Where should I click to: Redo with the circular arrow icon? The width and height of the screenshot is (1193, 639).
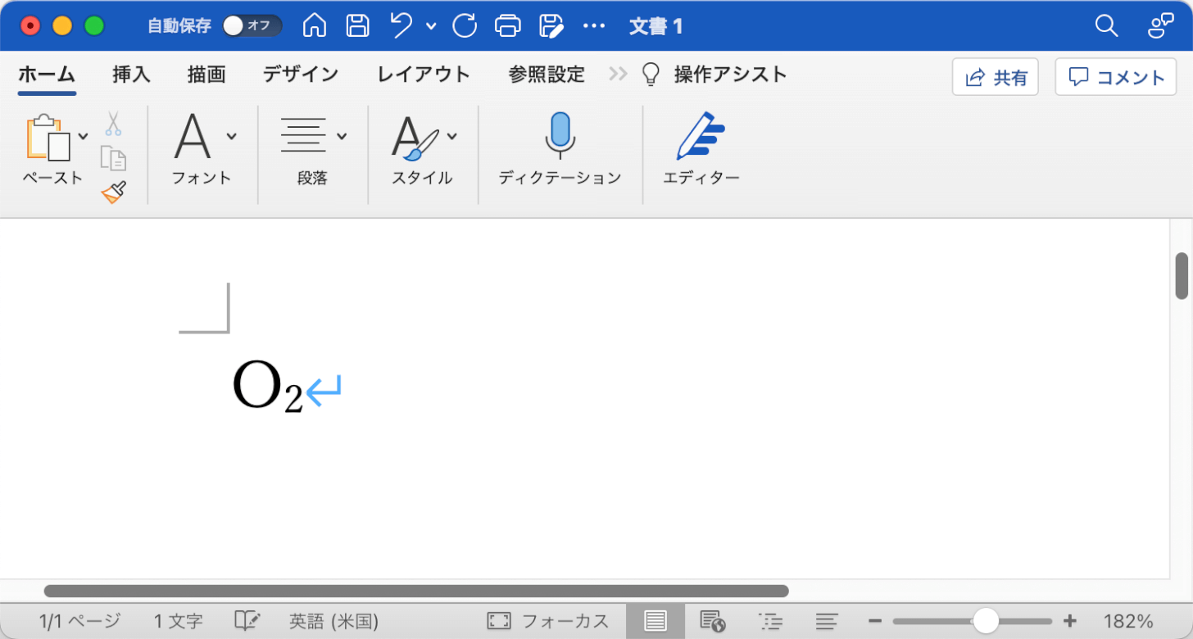[465, 26]
